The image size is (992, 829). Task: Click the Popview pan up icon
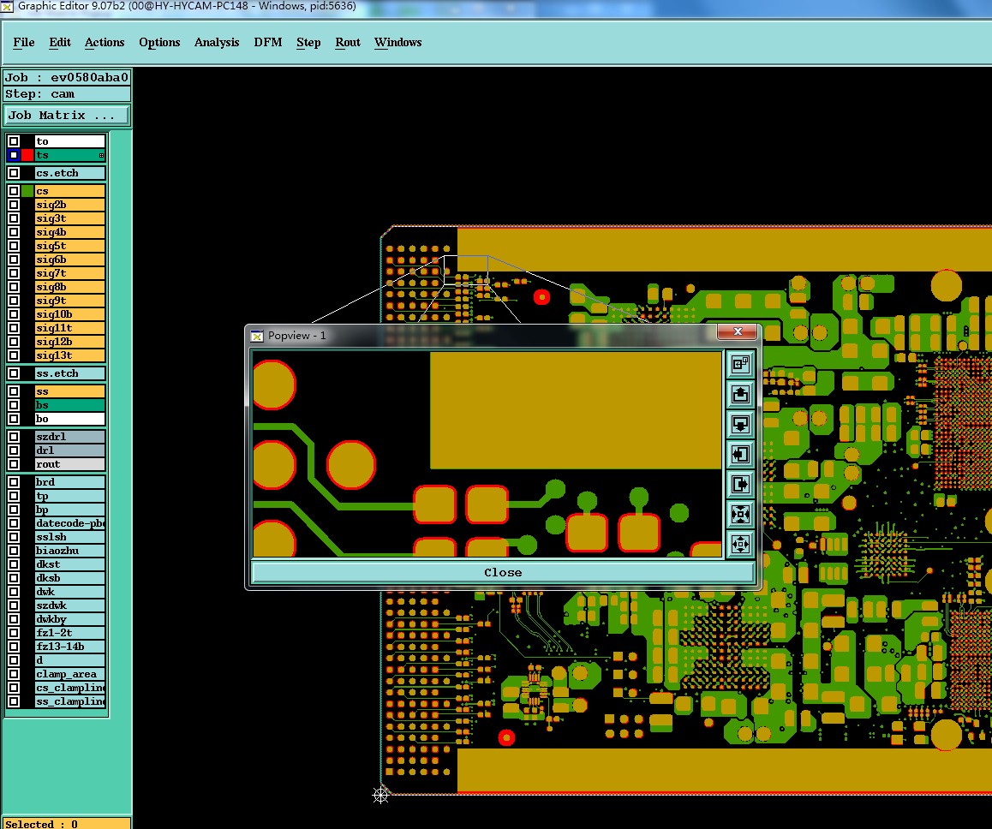click(x=740, y=394)
